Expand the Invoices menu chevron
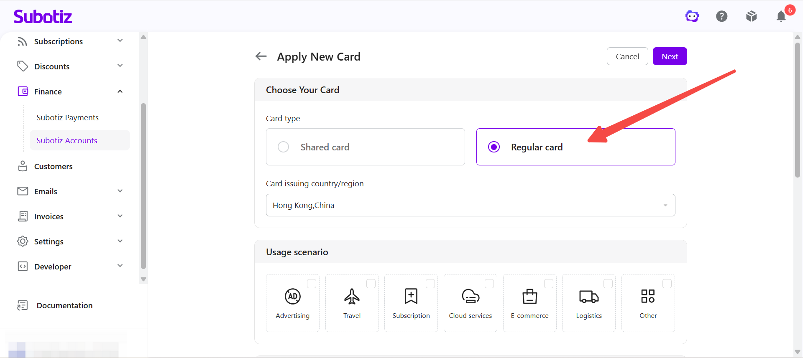803x358 pixels. (120, 216)
